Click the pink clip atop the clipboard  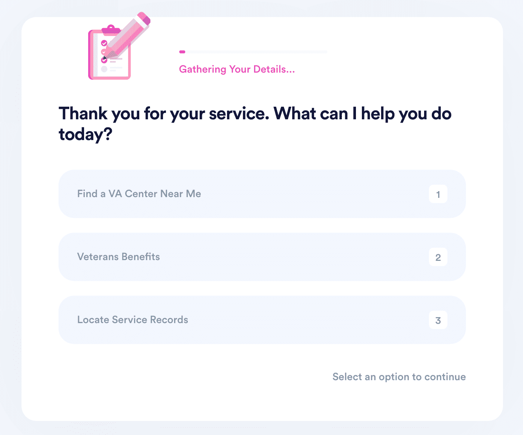(111, 30)
